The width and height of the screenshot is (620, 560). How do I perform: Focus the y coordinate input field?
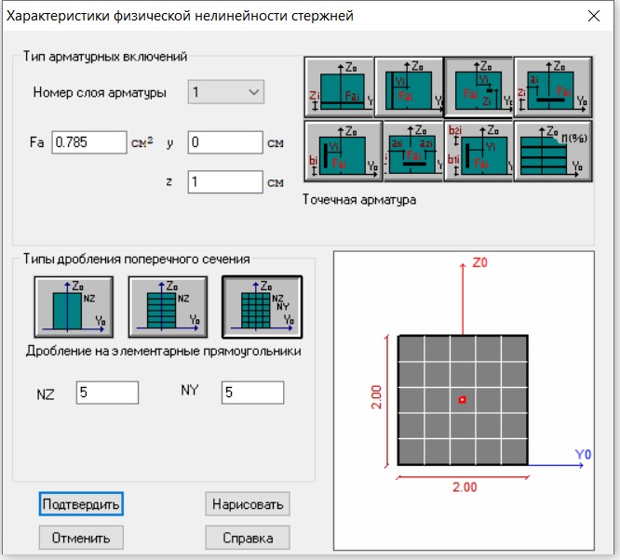(225, 142)
